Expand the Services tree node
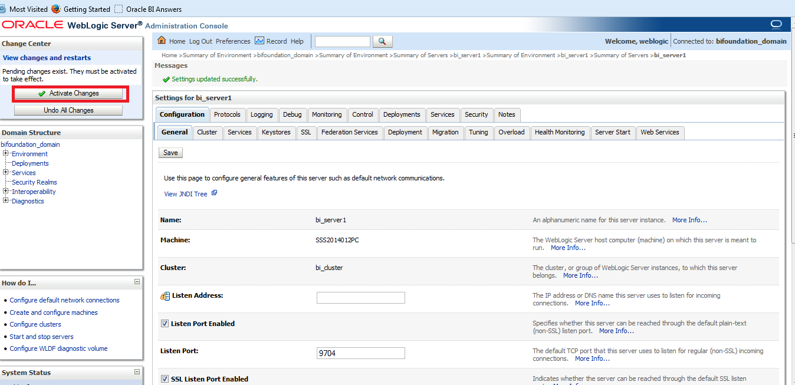795x385 pixels. (x=6, y=172)
